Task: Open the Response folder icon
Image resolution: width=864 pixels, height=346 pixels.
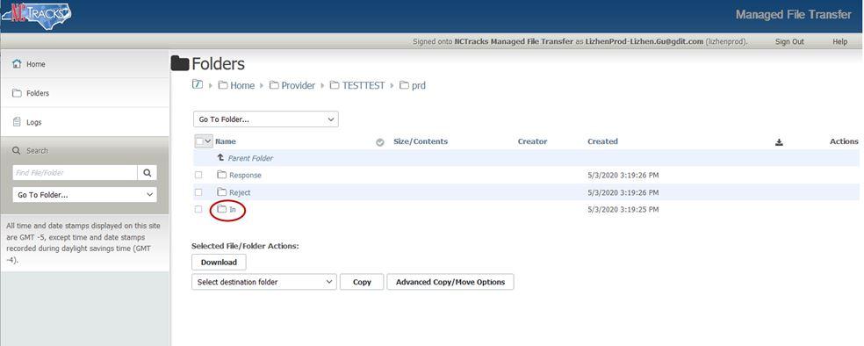Action: [x=221, y=175]
